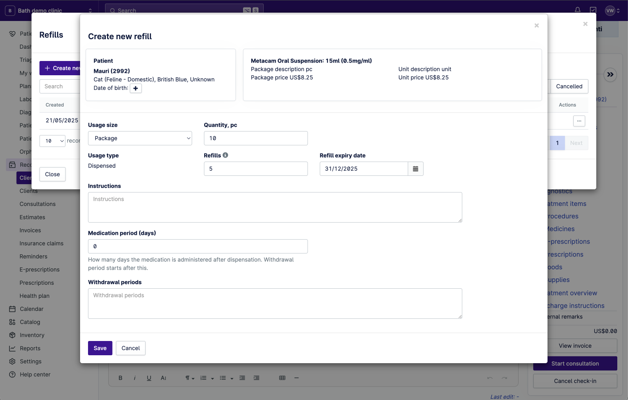The height and width of the screenshot is (400, 628).
Task: Add date of birth with plus icon
Action: click(x=136, y=88)
